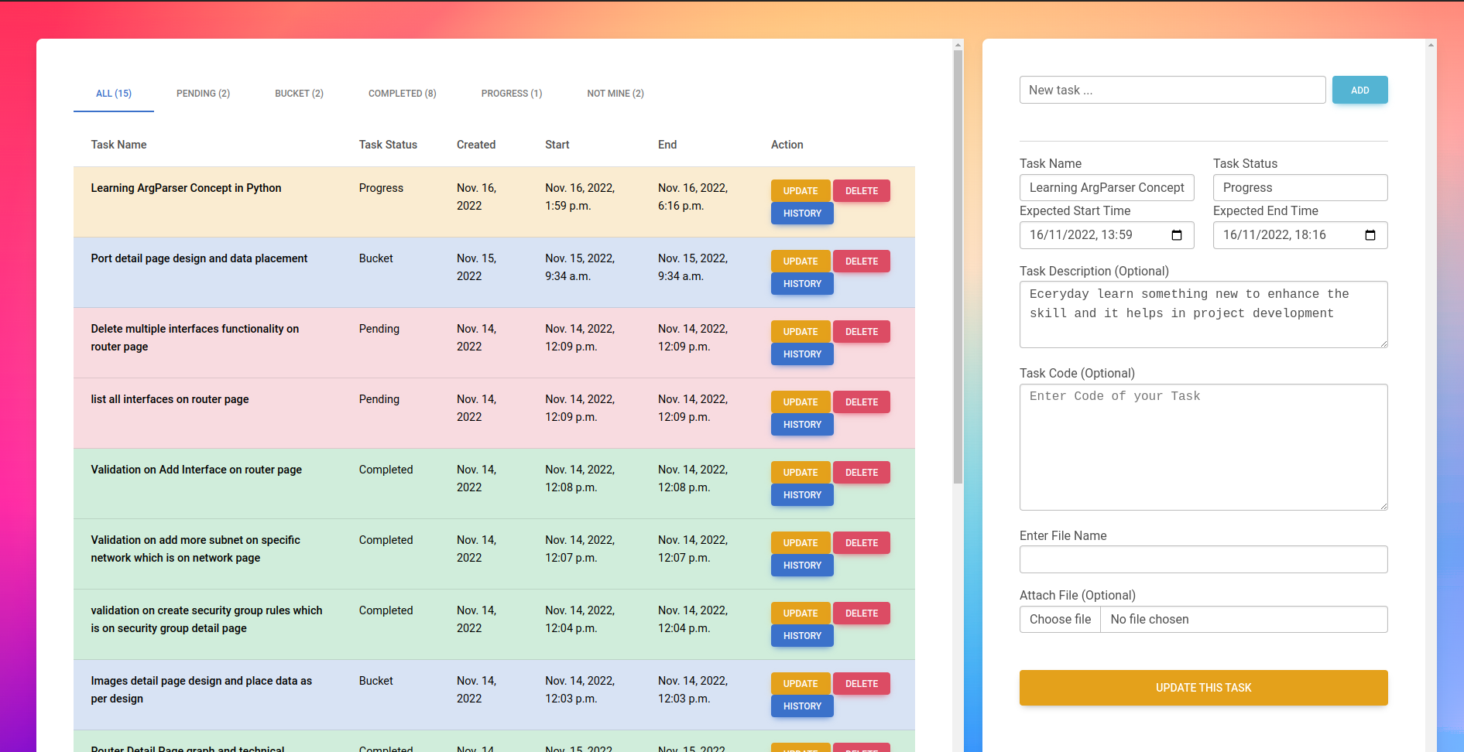Delete the Delete multiple interfaces functionality task

pyautogui.click(x=862, y=332)
